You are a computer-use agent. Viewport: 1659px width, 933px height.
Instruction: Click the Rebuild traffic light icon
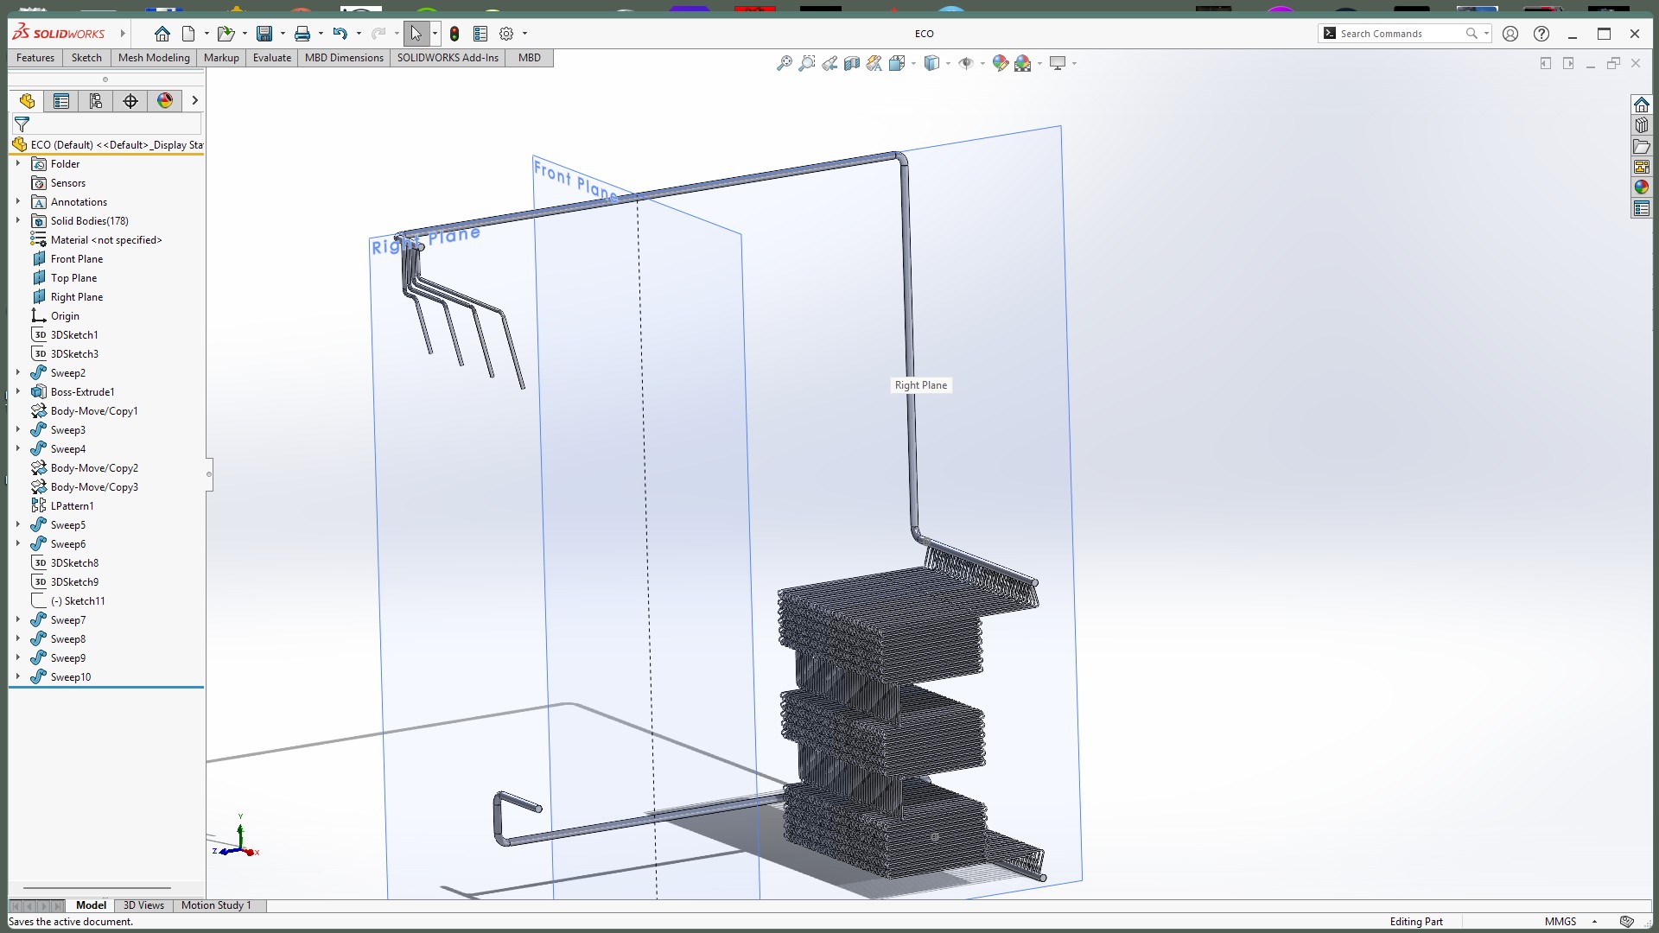point(454,34)
